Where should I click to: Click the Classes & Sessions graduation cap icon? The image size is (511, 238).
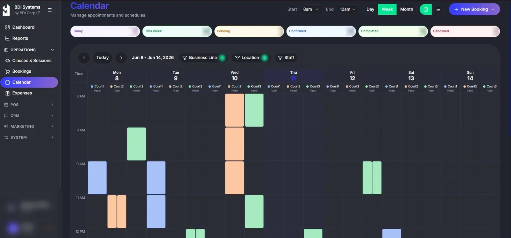(7, 61)
